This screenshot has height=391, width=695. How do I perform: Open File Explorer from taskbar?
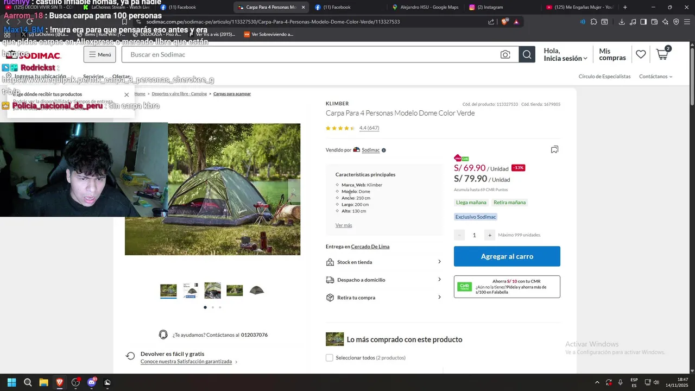click(x=43, y=382)
